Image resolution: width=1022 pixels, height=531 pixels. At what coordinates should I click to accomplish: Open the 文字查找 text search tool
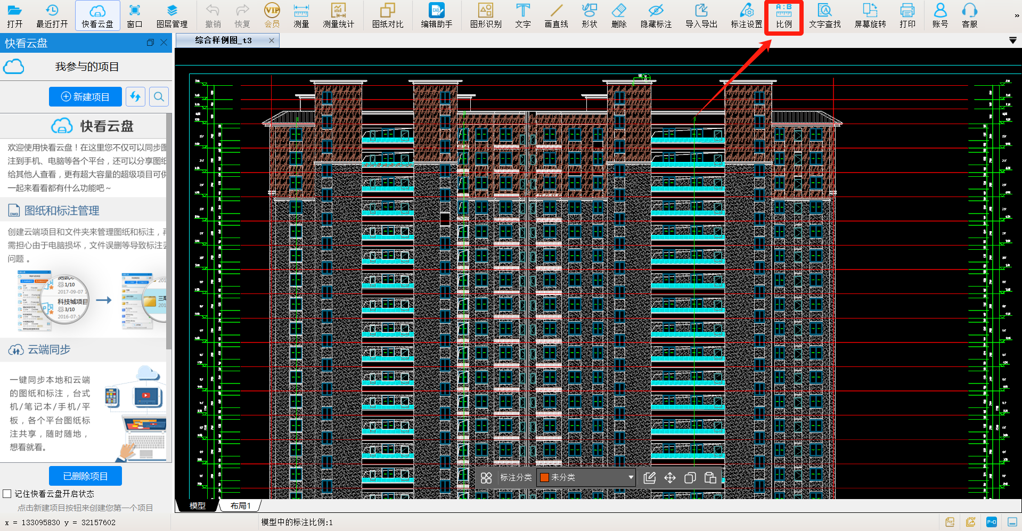point(824,15)
